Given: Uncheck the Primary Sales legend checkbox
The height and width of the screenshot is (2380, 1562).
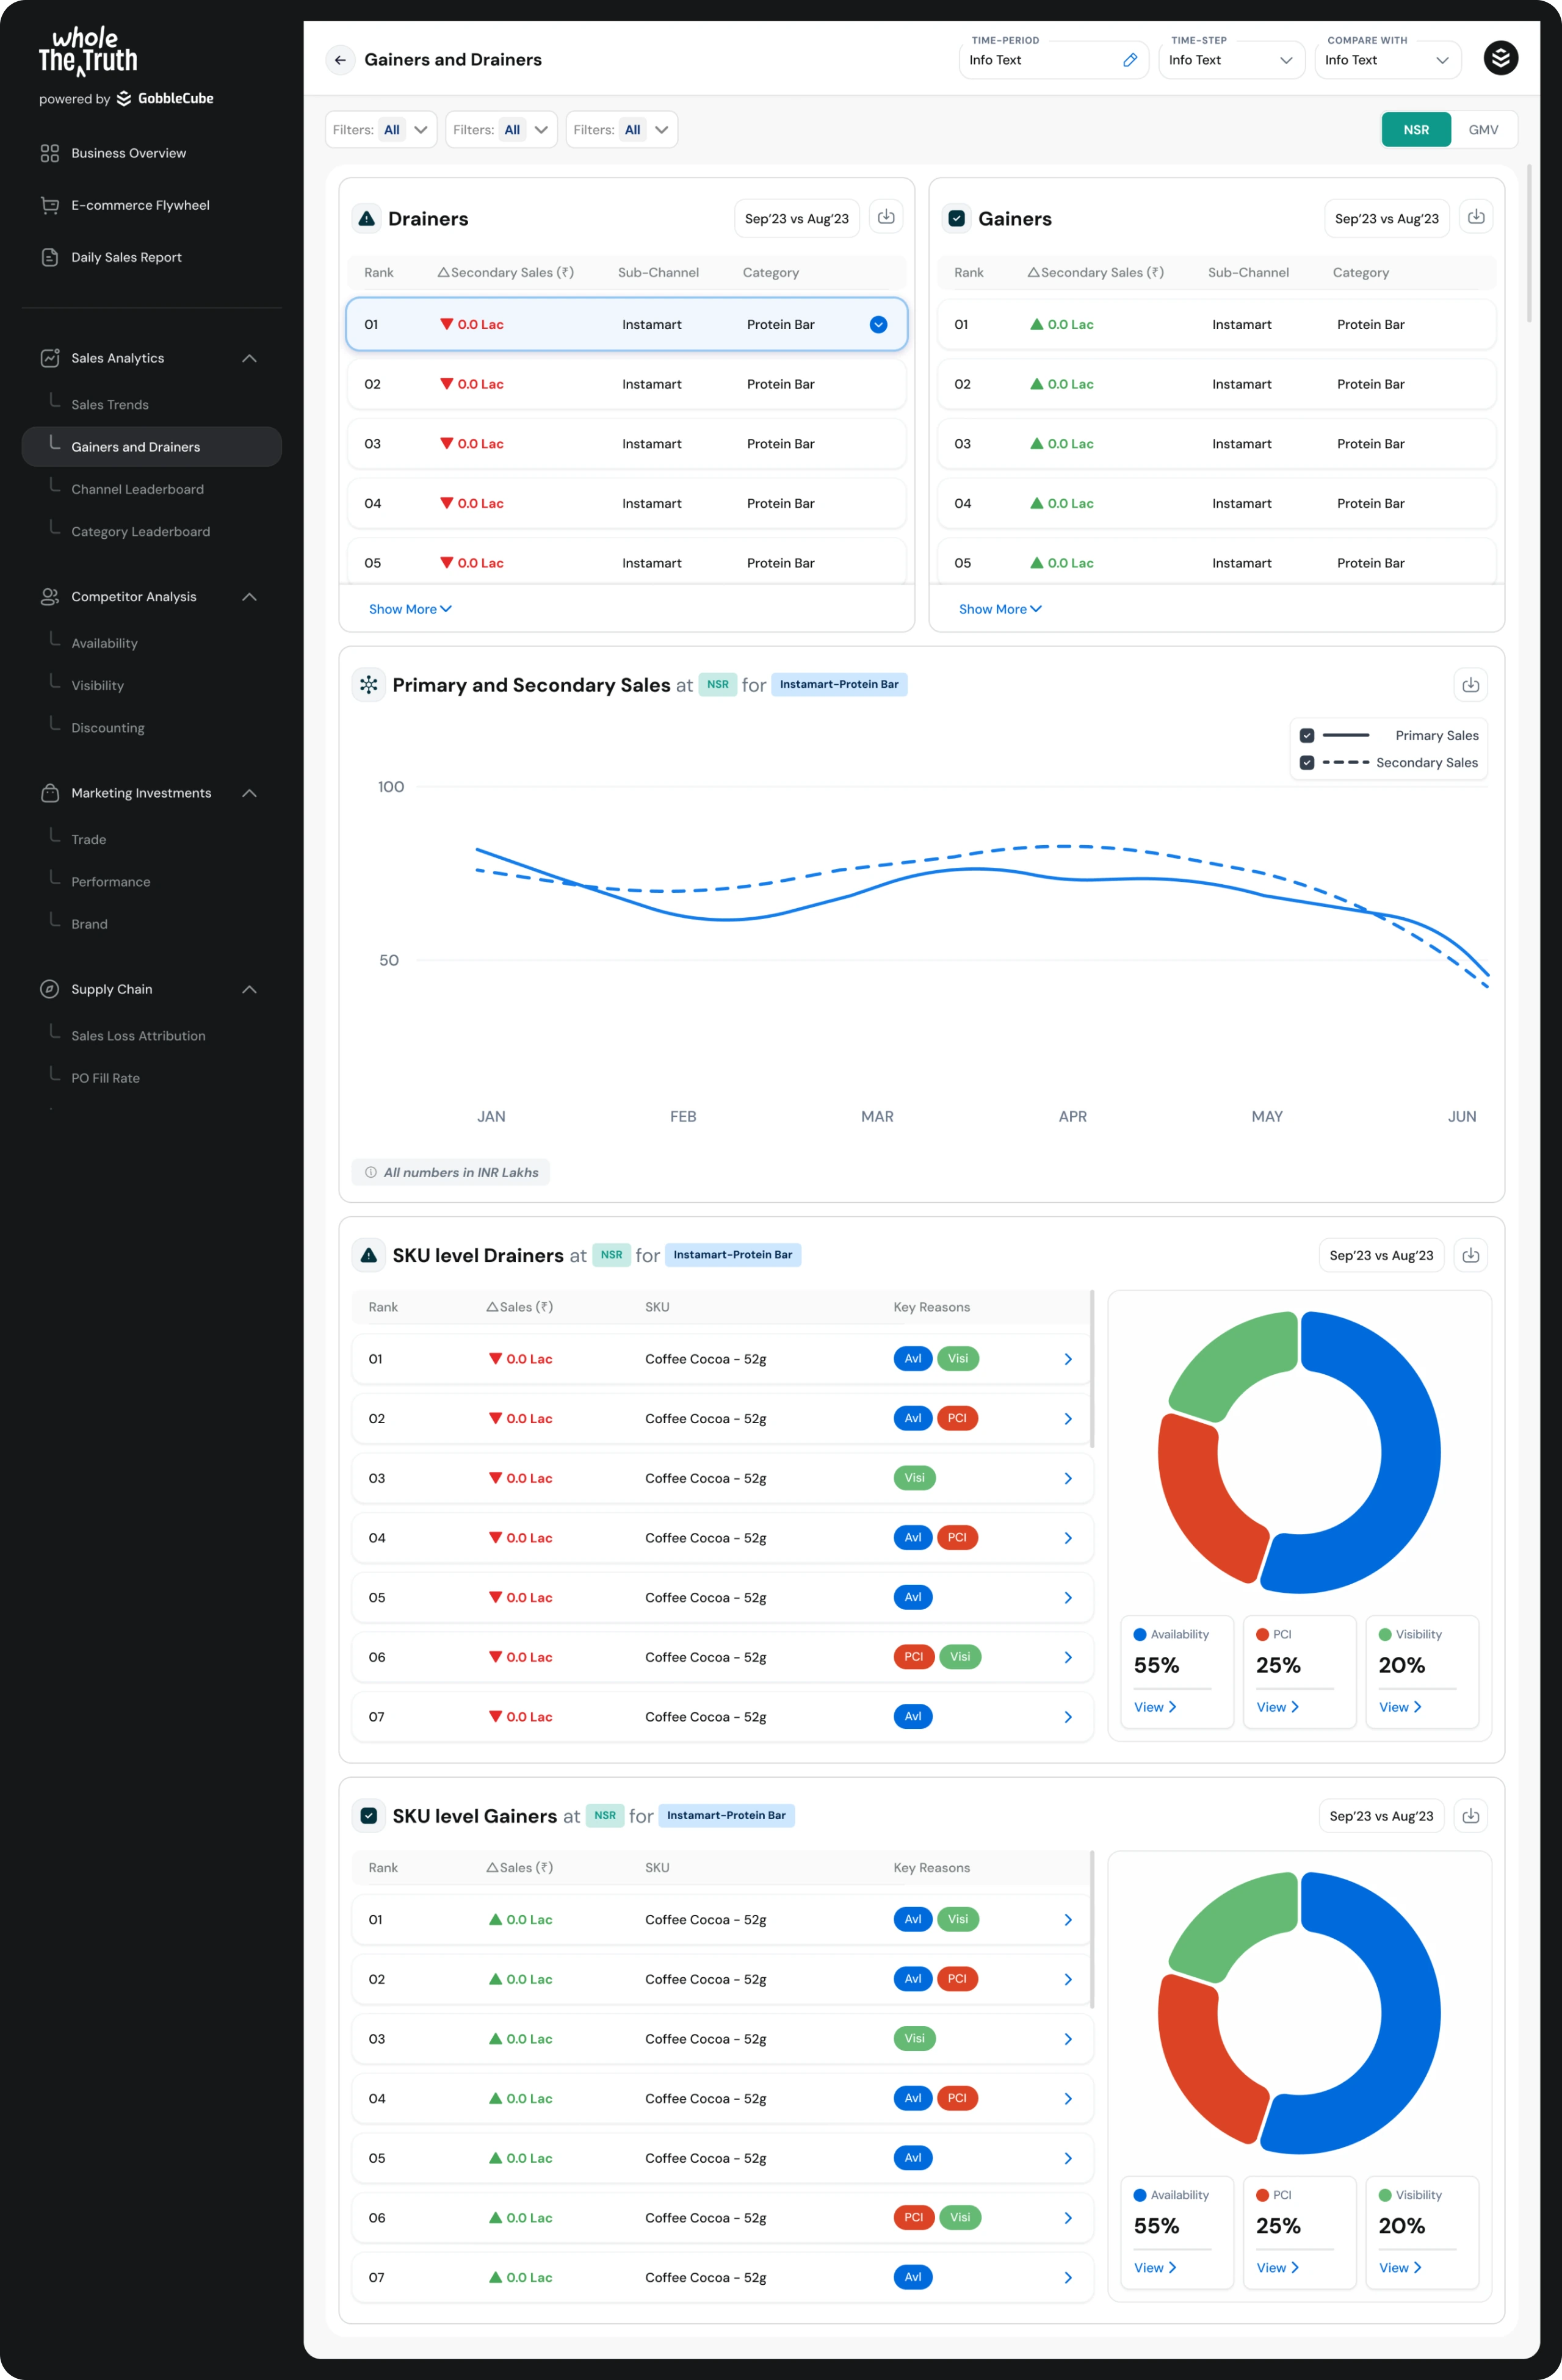Looking at the screenshot, I should tap(1306, 735).
